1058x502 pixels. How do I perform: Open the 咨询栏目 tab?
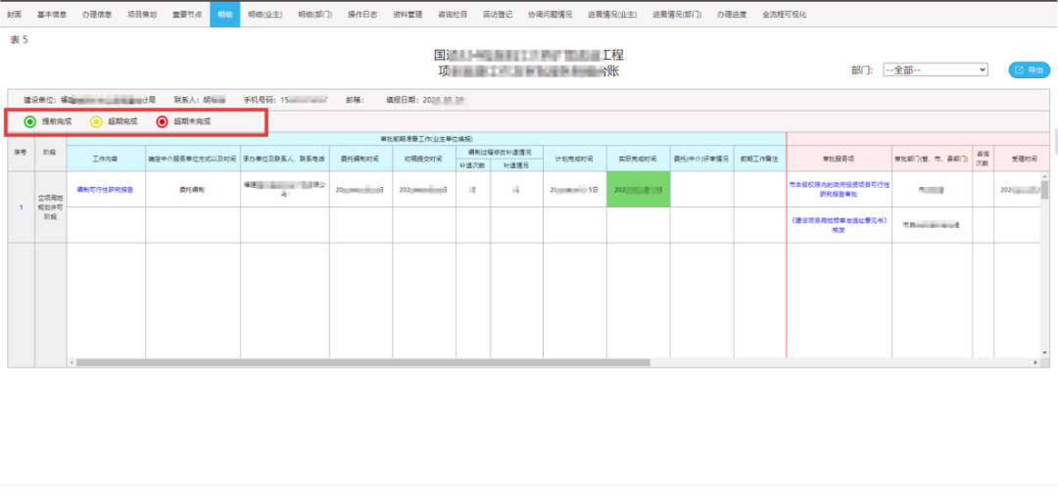pos(452,14)
